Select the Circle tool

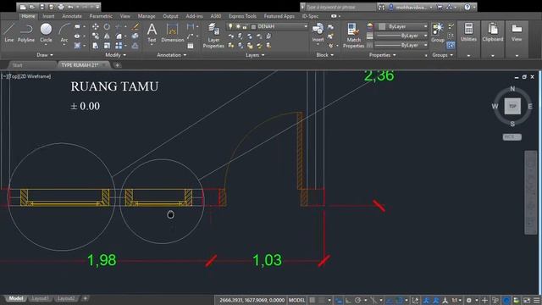coord(46,33)
